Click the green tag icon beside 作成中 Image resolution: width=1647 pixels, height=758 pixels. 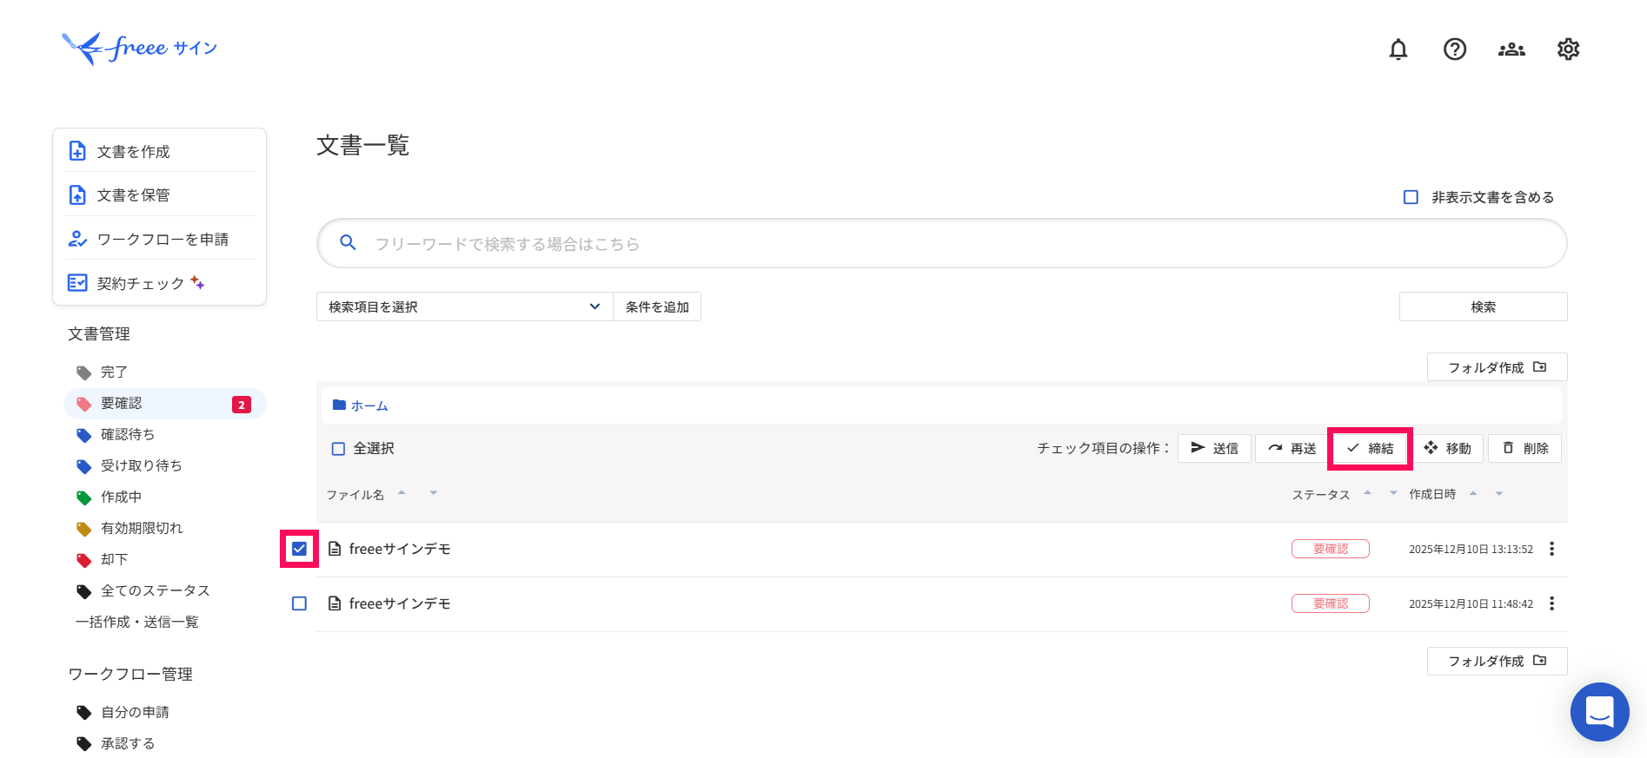83,498
